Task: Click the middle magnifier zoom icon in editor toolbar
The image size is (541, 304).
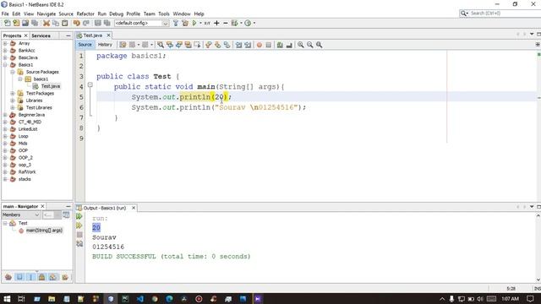Action: click(x=310, y=45)
